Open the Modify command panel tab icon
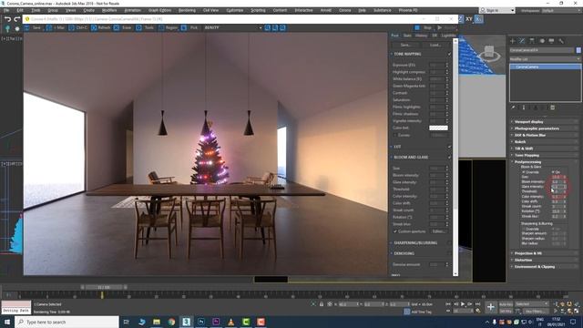The width and height of the screenshot is (583, 328). (522, 41)
